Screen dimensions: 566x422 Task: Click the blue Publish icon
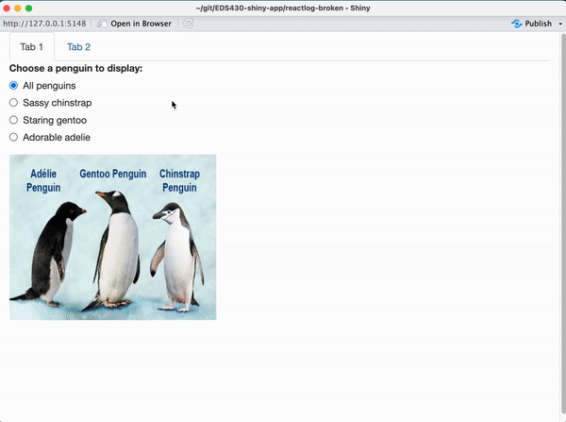(x=516, y=23)
